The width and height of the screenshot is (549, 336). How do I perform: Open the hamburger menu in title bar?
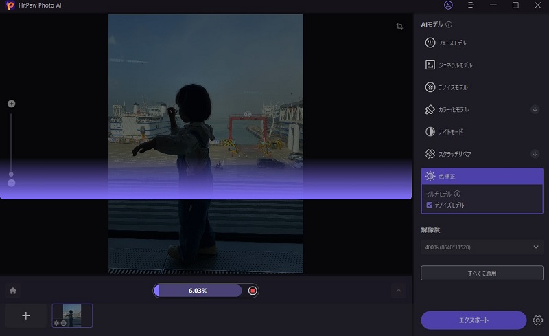[x=471, y=5]
